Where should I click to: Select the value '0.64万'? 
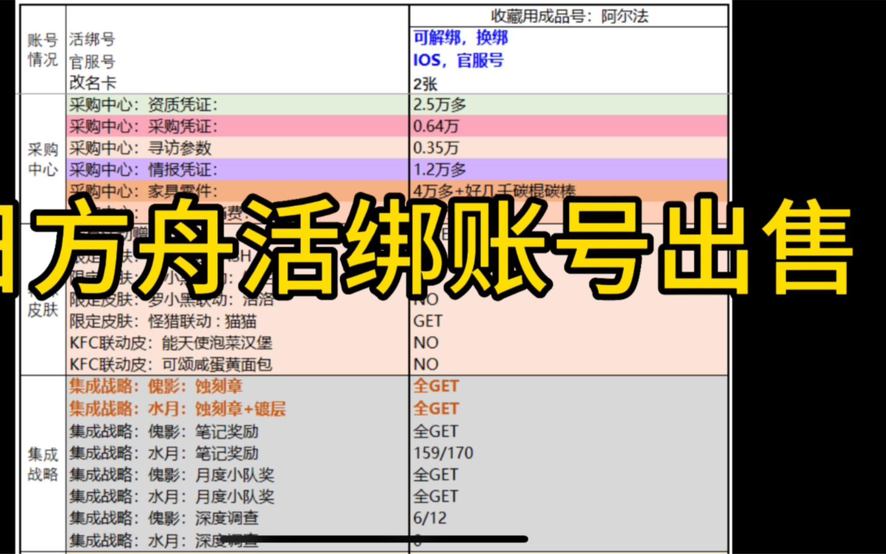436,126
